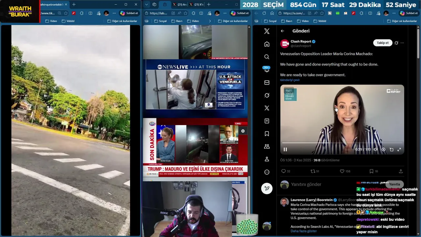Open a new tab in left window
The image size is (421, 237).
click(x=74, y=5)
